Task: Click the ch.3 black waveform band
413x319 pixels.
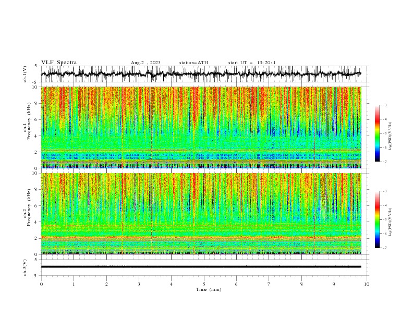Action: (x=201, y=267)
